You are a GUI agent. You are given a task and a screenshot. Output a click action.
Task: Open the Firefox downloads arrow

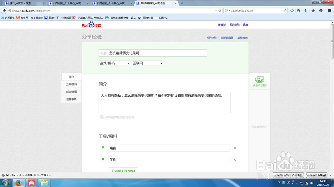[306, 11]
